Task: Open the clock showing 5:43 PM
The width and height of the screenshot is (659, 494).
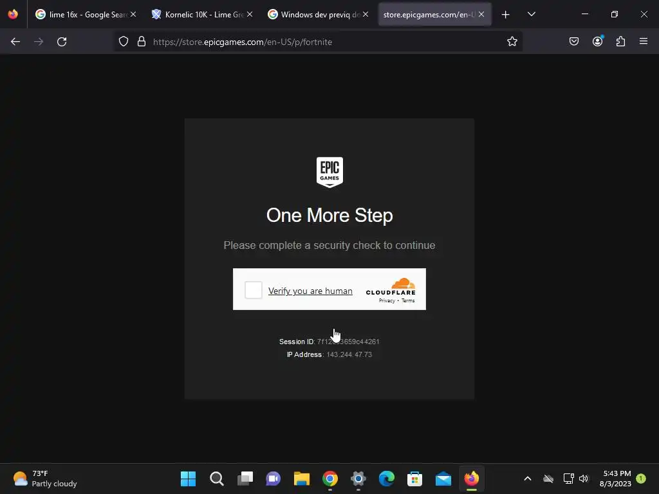Action: point(616,479)
